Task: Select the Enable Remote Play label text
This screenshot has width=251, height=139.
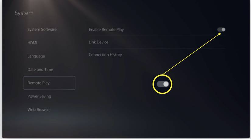Action: pos(106,29)
